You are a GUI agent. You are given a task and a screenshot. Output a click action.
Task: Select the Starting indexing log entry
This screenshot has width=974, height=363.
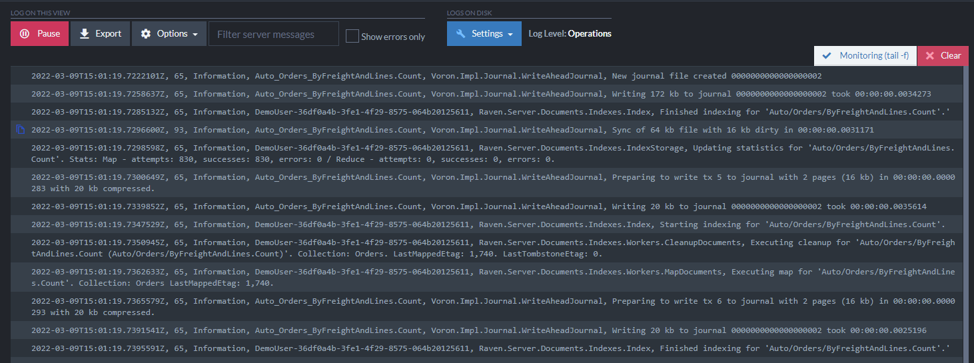pyautogui.click(x=487, y=224)
